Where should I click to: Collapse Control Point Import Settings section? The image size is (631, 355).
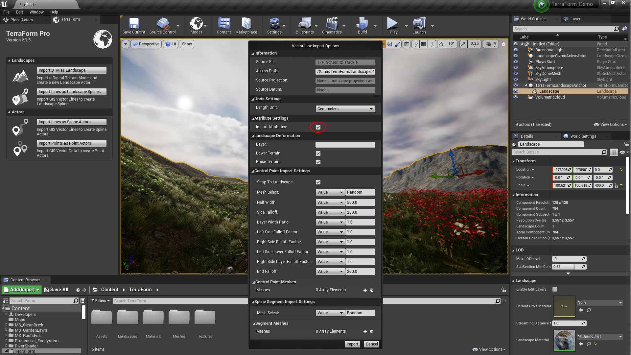pos(253,171)
